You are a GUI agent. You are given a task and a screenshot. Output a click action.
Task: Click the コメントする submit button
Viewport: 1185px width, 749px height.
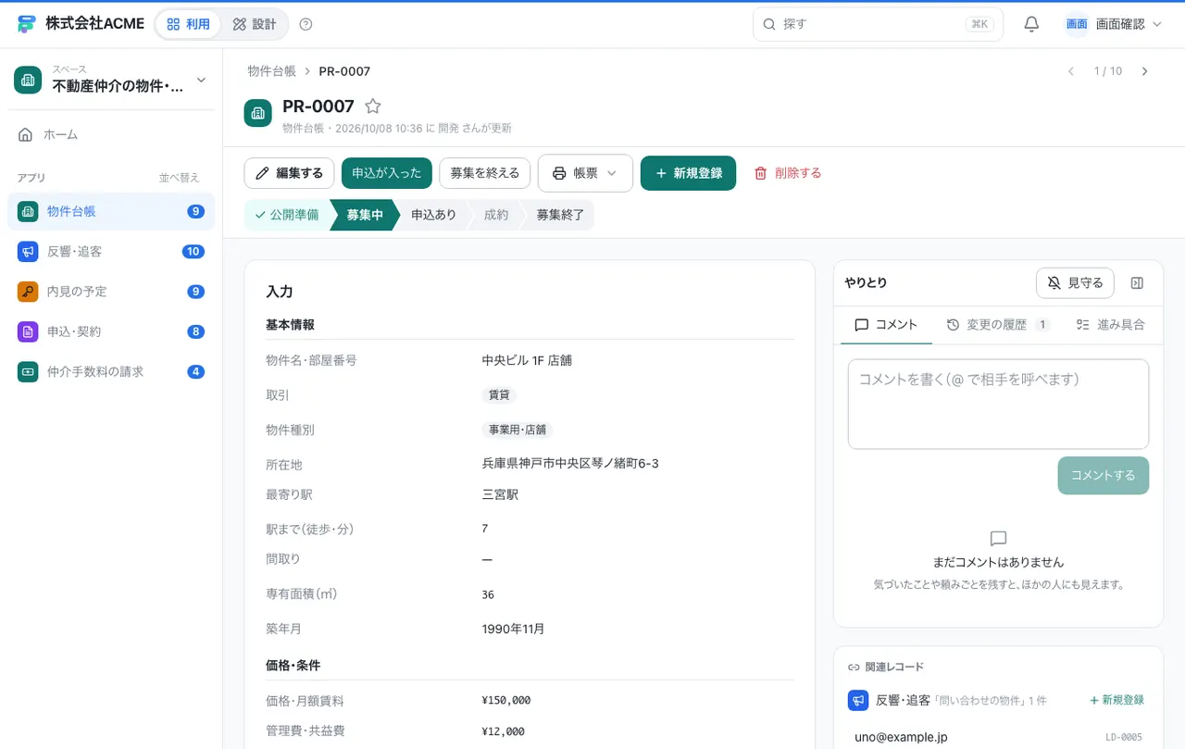point(1104,475)
